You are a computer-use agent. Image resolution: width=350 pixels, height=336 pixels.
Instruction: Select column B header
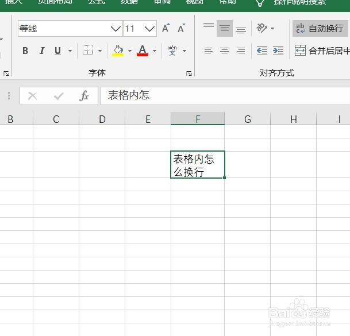coord(17,119)
